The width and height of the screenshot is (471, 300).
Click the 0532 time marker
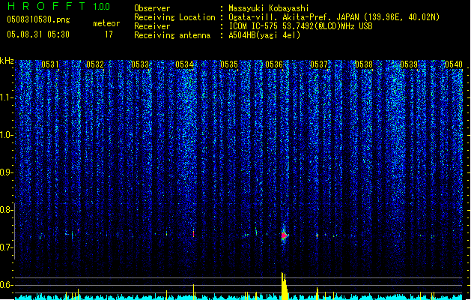tap(95, 64)
